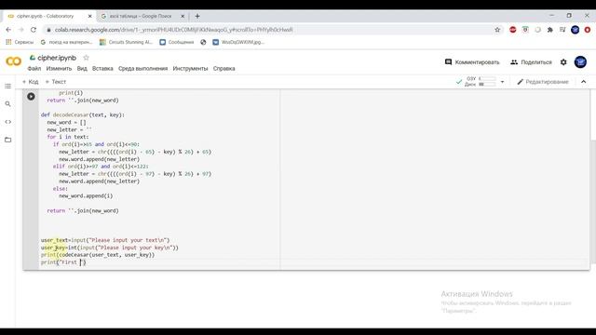Screen dimensions: 596x335
Task: Star the cipher.ipynb notebook
Action: (86, 58)
